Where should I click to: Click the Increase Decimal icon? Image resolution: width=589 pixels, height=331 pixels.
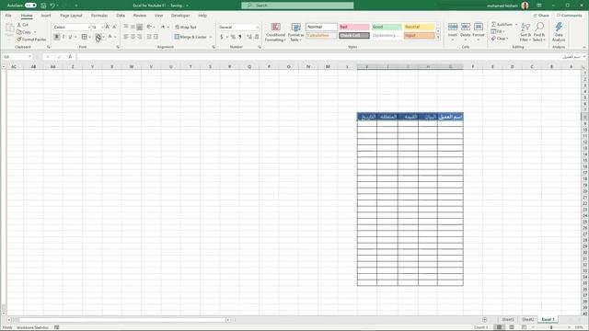249,37
